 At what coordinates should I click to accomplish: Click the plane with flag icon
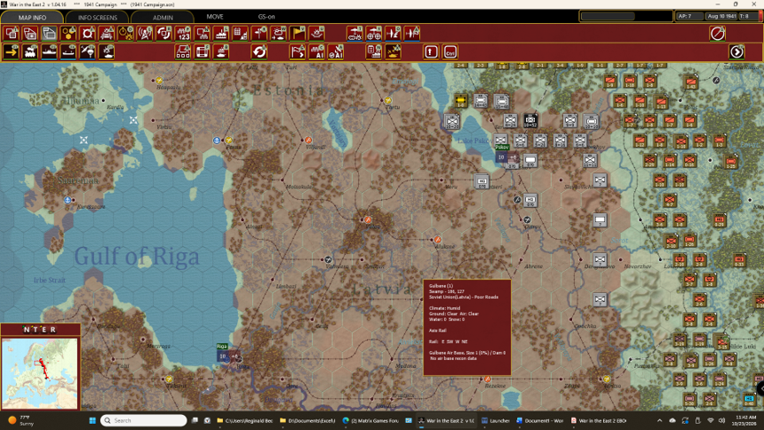click(x=412, y=34)
